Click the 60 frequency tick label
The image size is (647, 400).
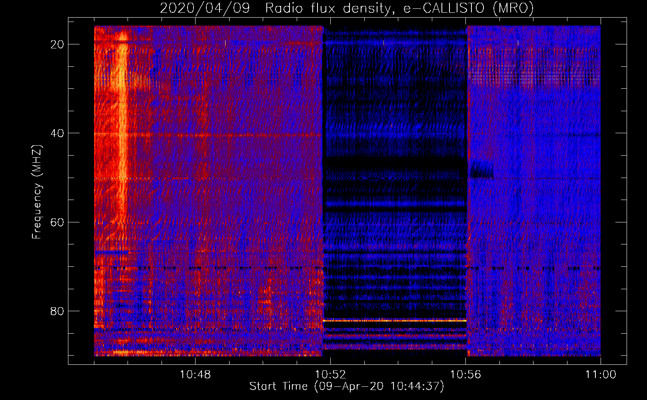click(x=58, y=222)
